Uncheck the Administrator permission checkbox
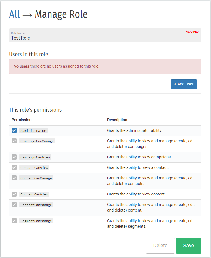 (x=14, y=130)
